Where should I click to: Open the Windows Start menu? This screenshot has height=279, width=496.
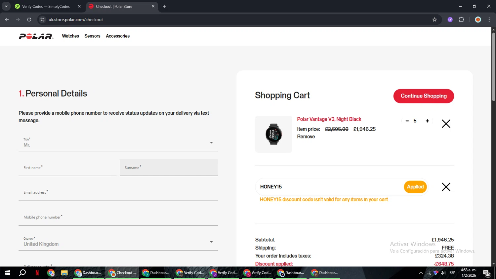(7, 273)
